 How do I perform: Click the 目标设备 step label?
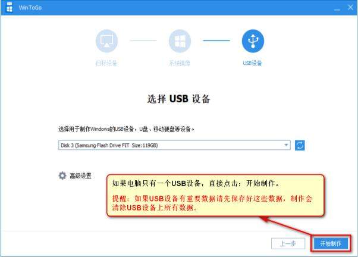(106, 63)
